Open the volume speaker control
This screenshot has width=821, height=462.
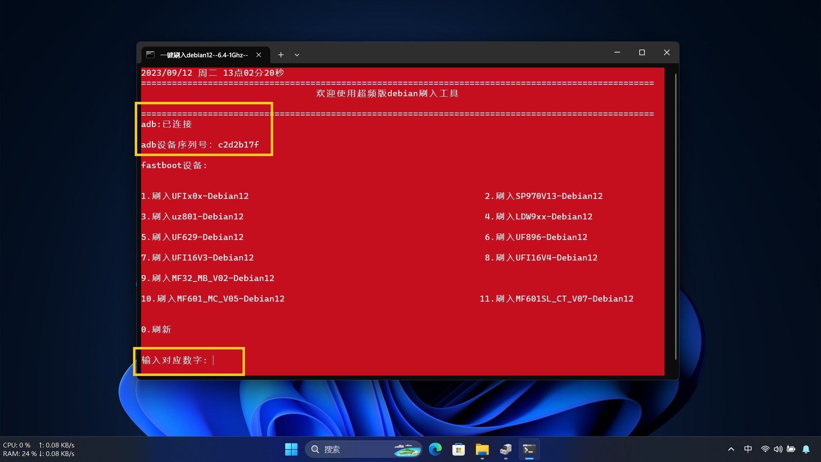point(778,449)
